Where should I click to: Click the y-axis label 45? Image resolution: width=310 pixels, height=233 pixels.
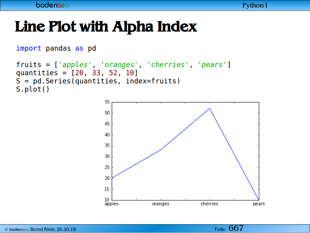(x=107, y=124)
